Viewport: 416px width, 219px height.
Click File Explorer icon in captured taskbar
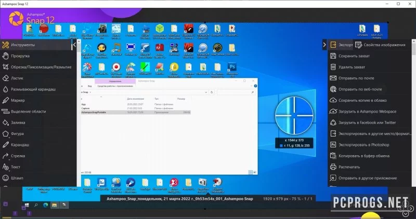coord(55,205)
